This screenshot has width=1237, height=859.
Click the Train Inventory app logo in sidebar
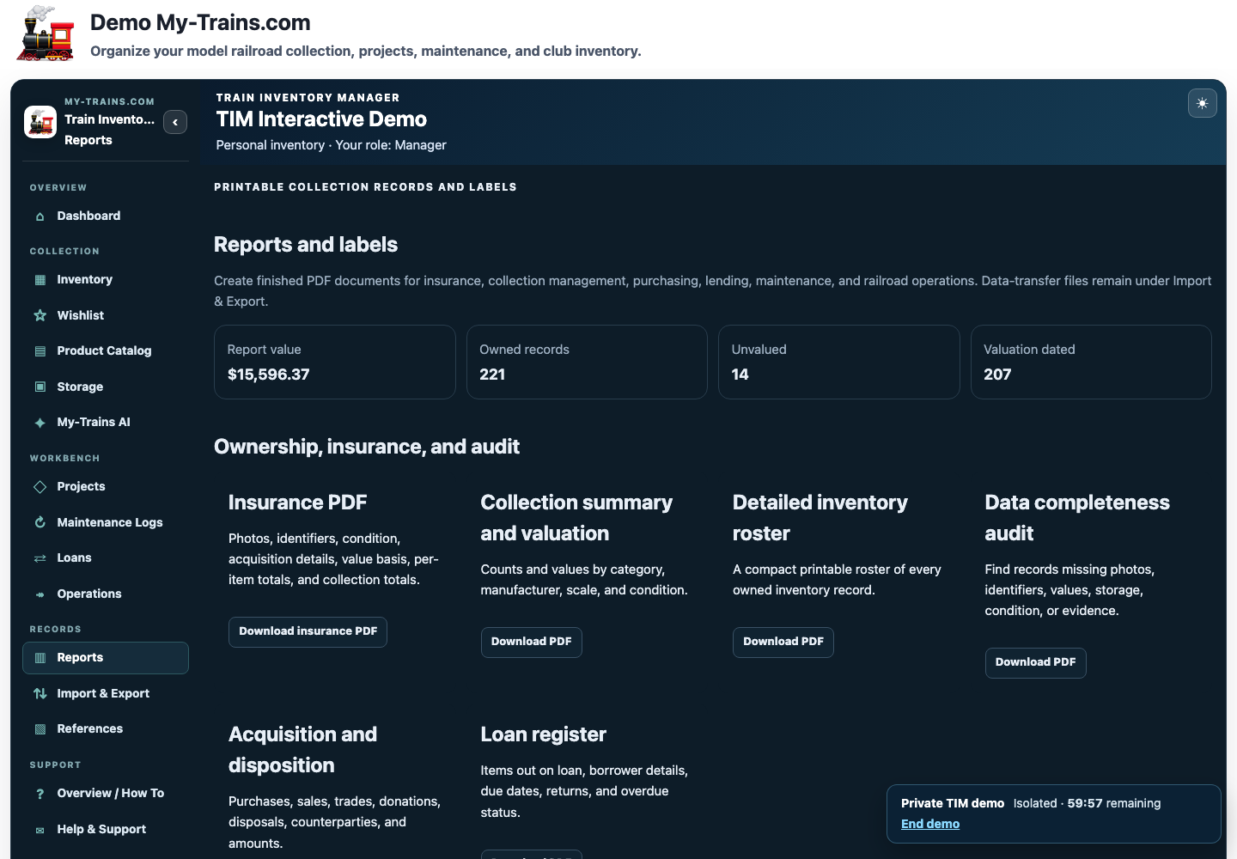[40, 122]
